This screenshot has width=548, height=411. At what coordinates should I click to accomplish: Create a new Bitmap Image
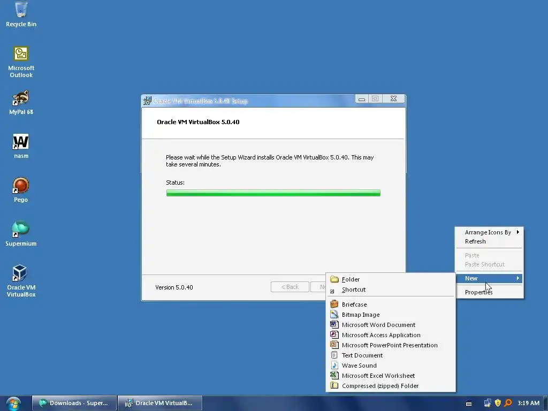(x=391, y=314)
